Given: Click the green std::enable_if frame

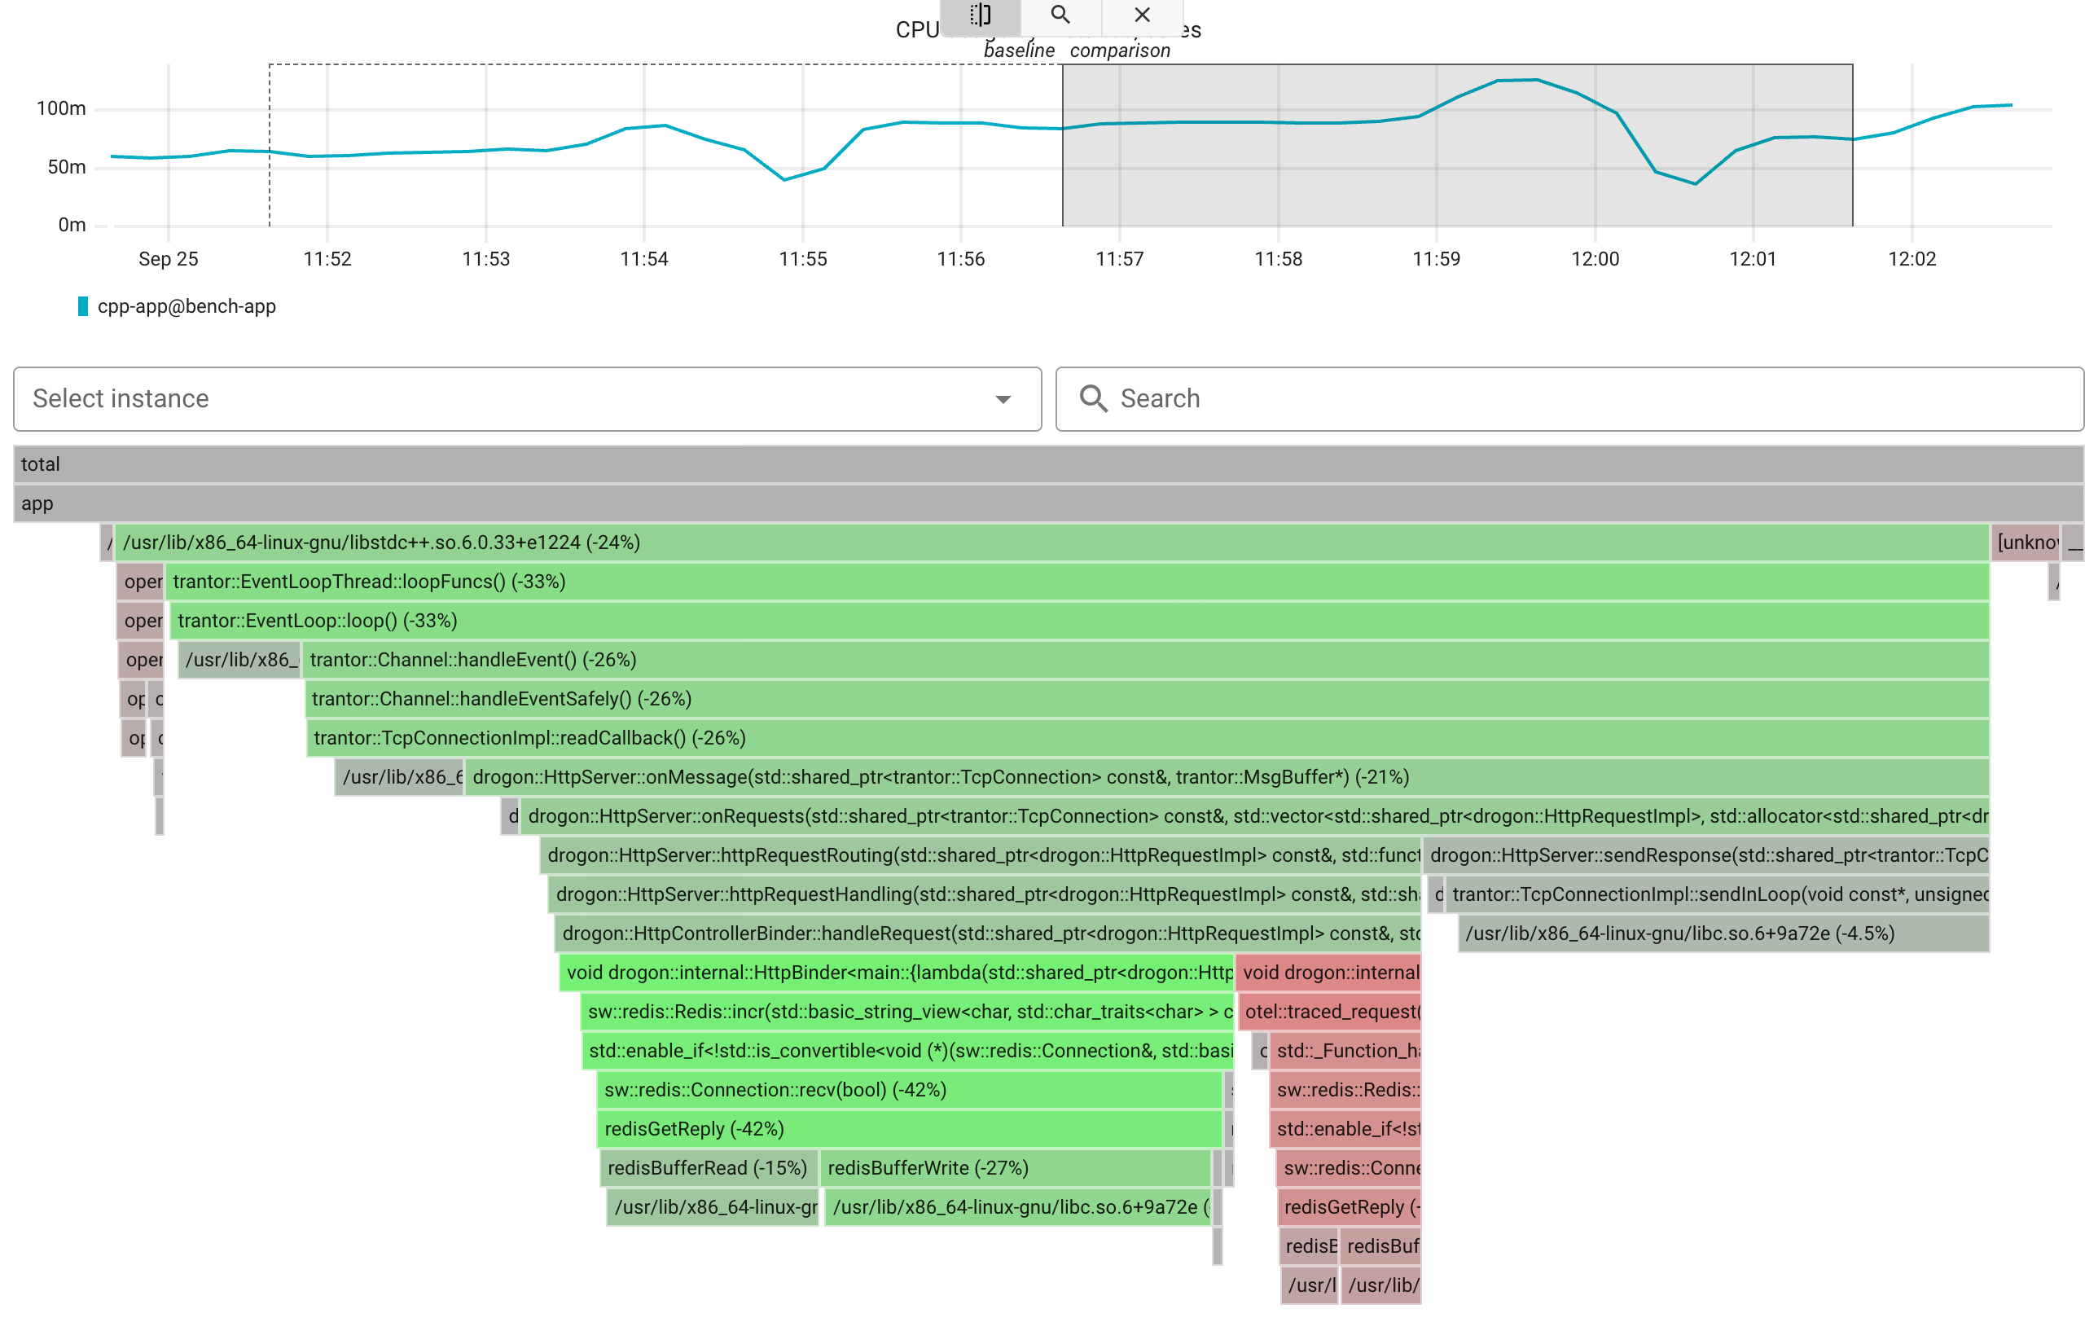Looking at the screenshot, I should tap(908, 1052).
